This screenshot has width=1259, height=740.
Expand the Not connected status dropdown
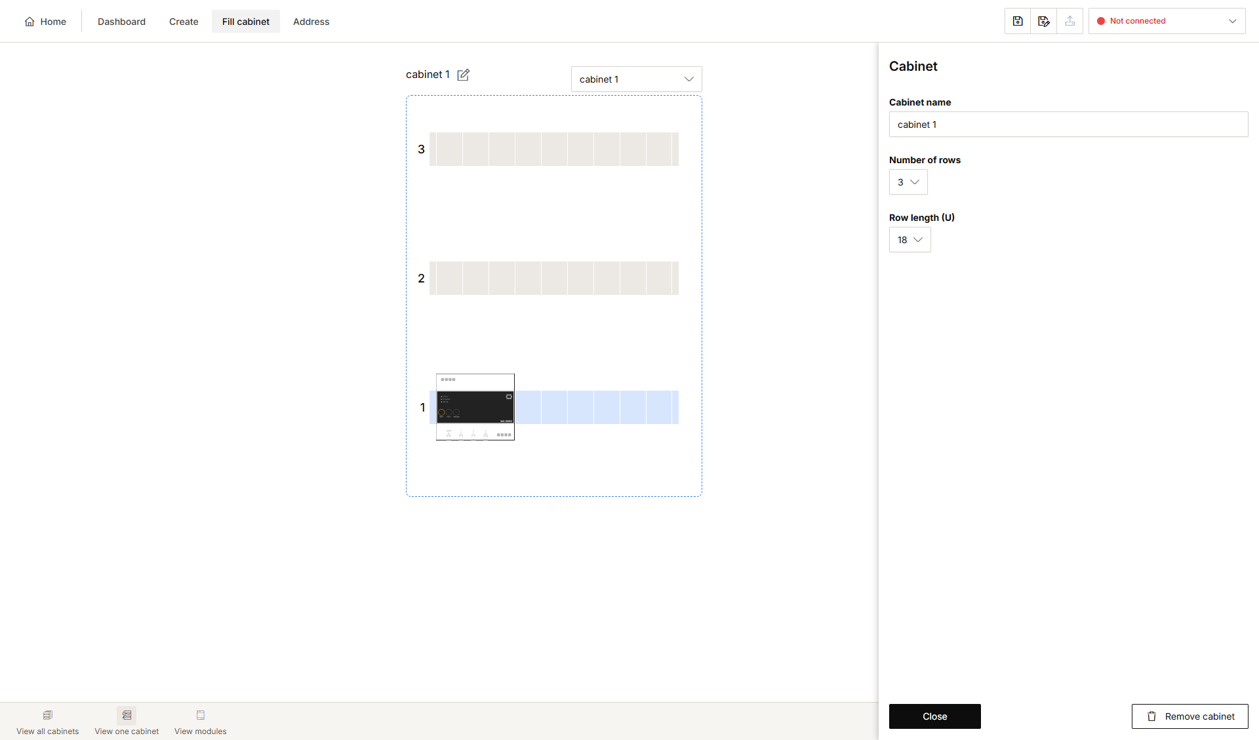pos(1167,21)
